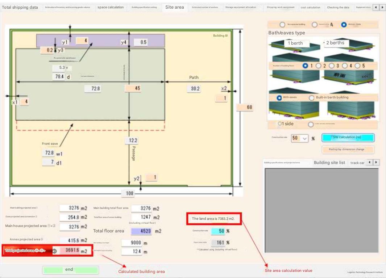The image size is (386, 278).
Task: Select the With eaves radio button
Action: (x=279, y=98)
